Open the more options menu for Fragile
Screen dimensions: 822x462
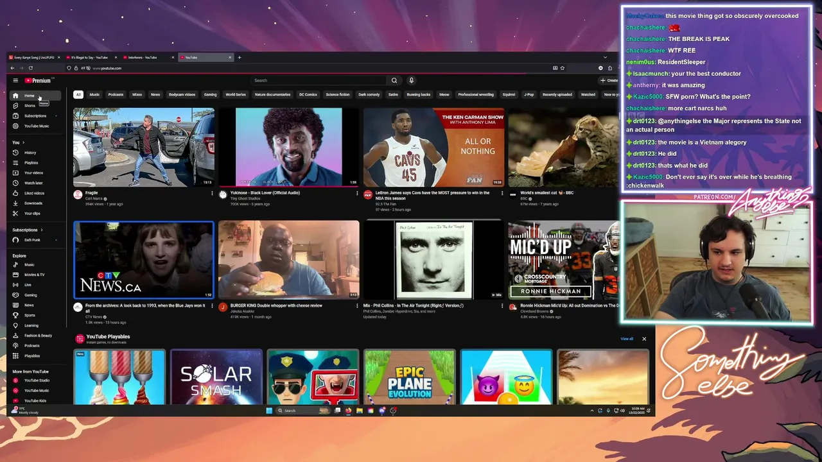(x=212, y=193)
